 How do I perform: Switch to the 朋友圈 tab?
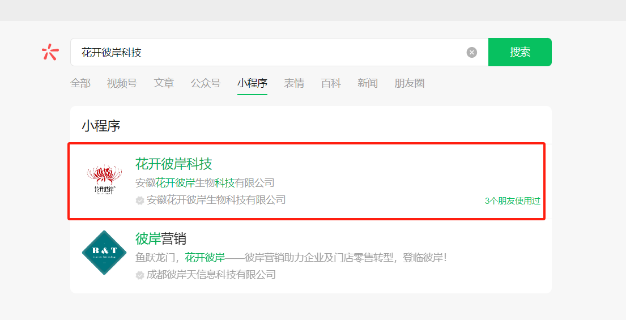tap(409, 83)
